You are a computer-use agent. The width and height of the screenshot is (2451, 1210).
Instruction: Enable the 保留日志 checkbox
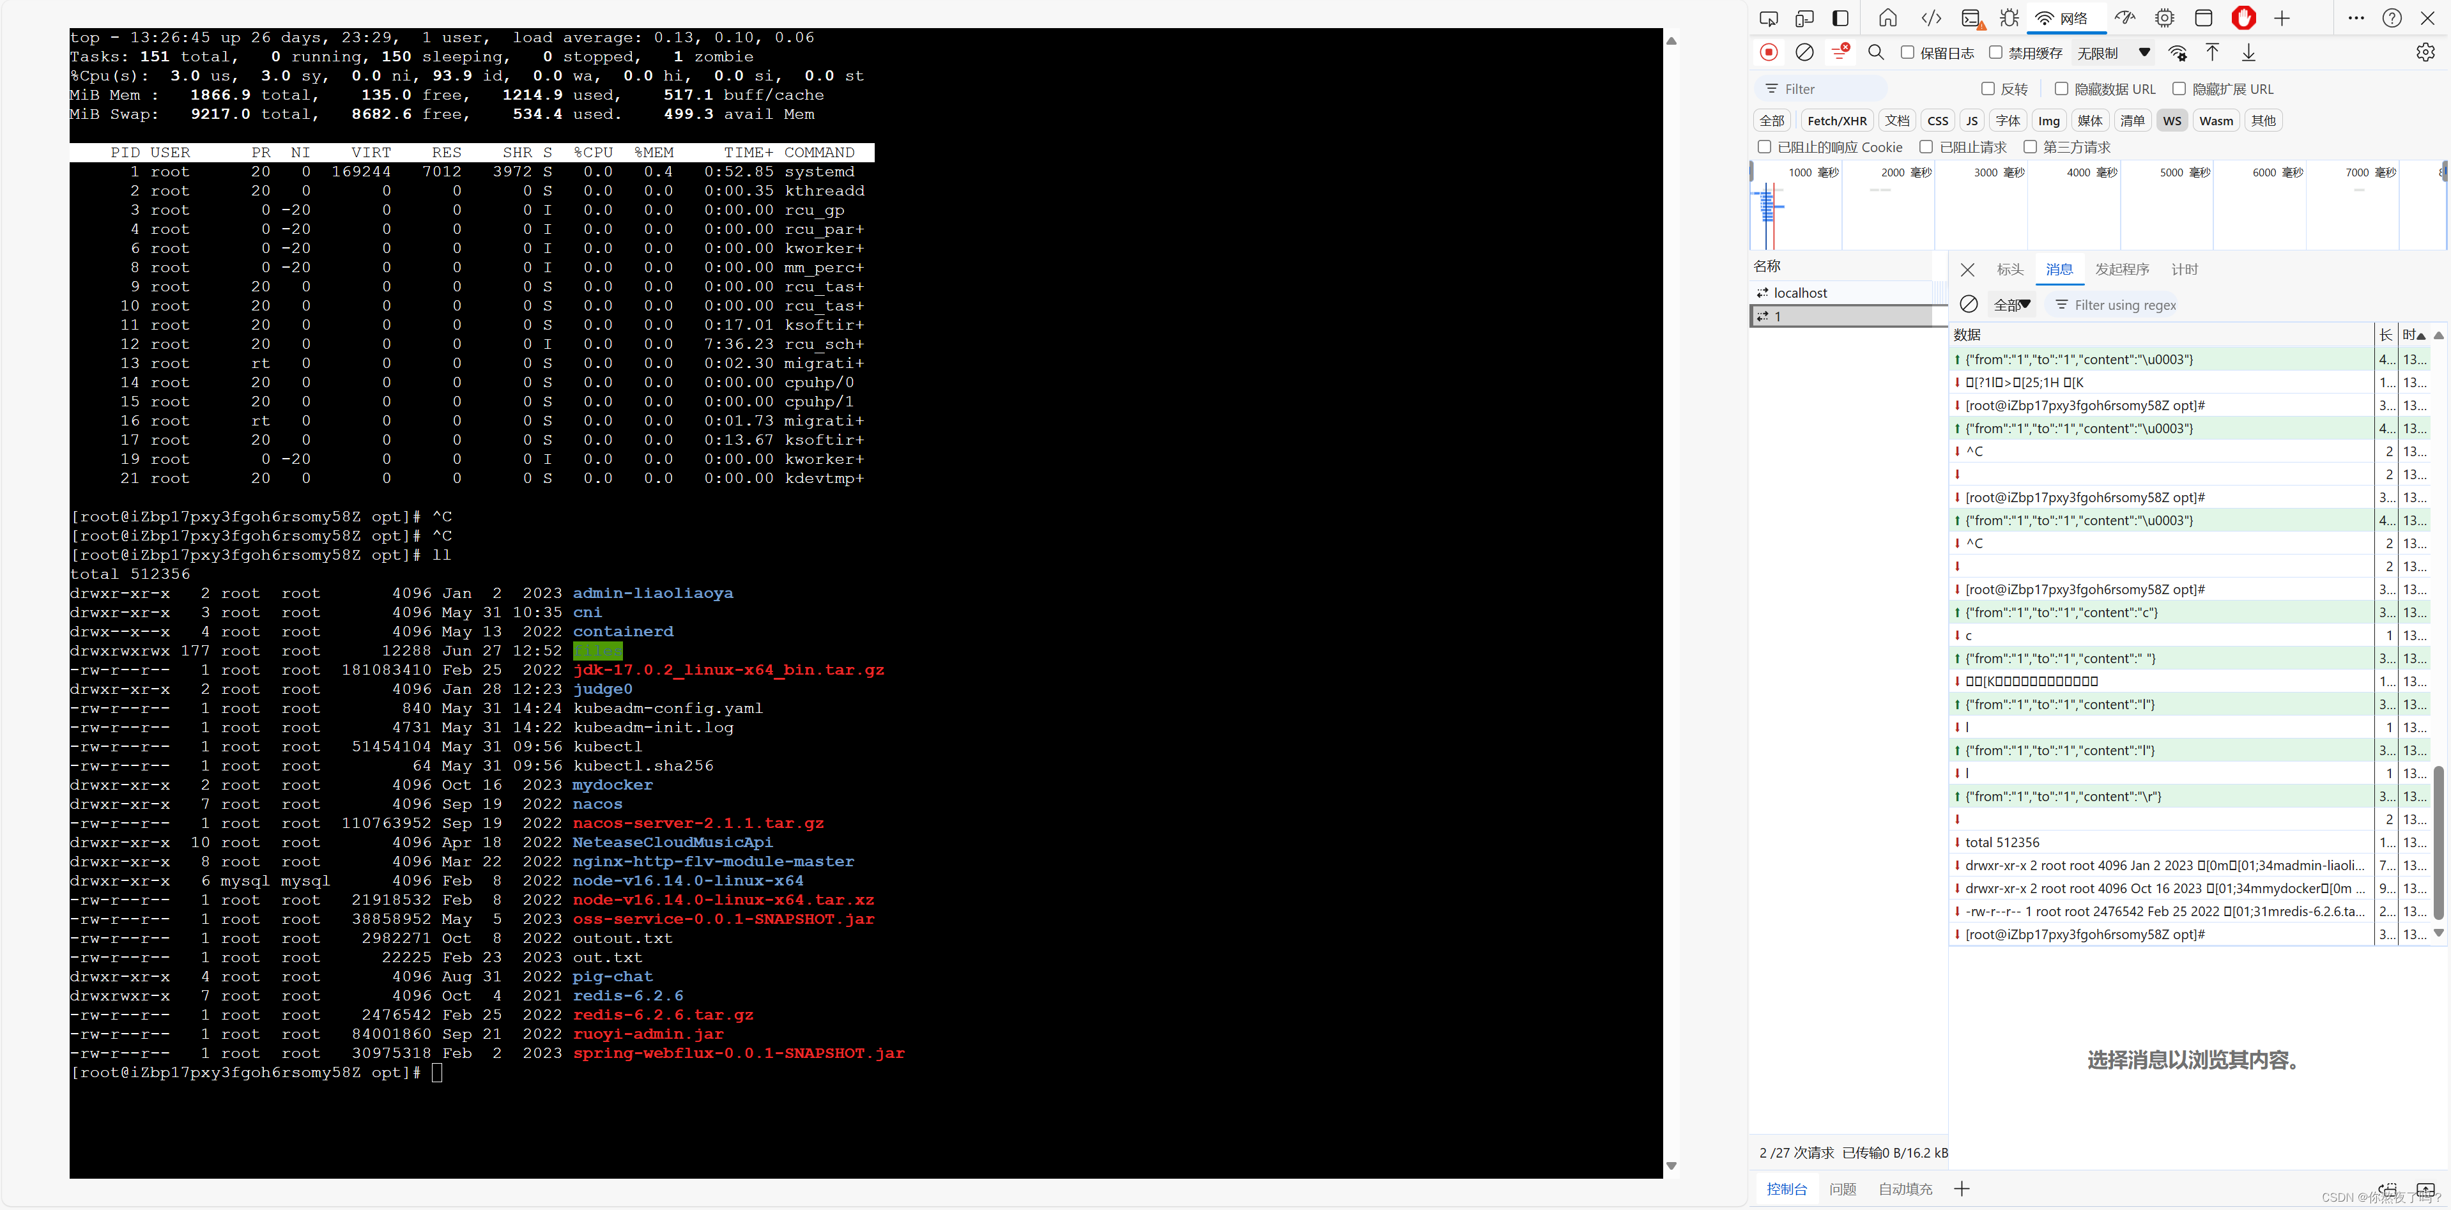1908,52
